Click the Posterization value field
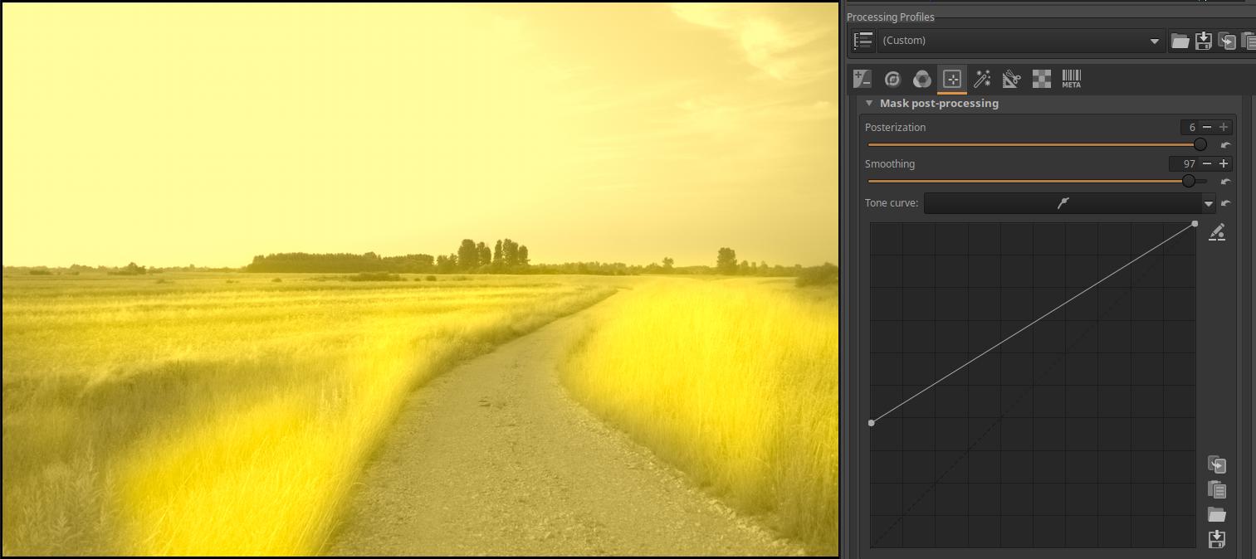The height and width of the screenshot is (559, 1256). point(1190,128)
